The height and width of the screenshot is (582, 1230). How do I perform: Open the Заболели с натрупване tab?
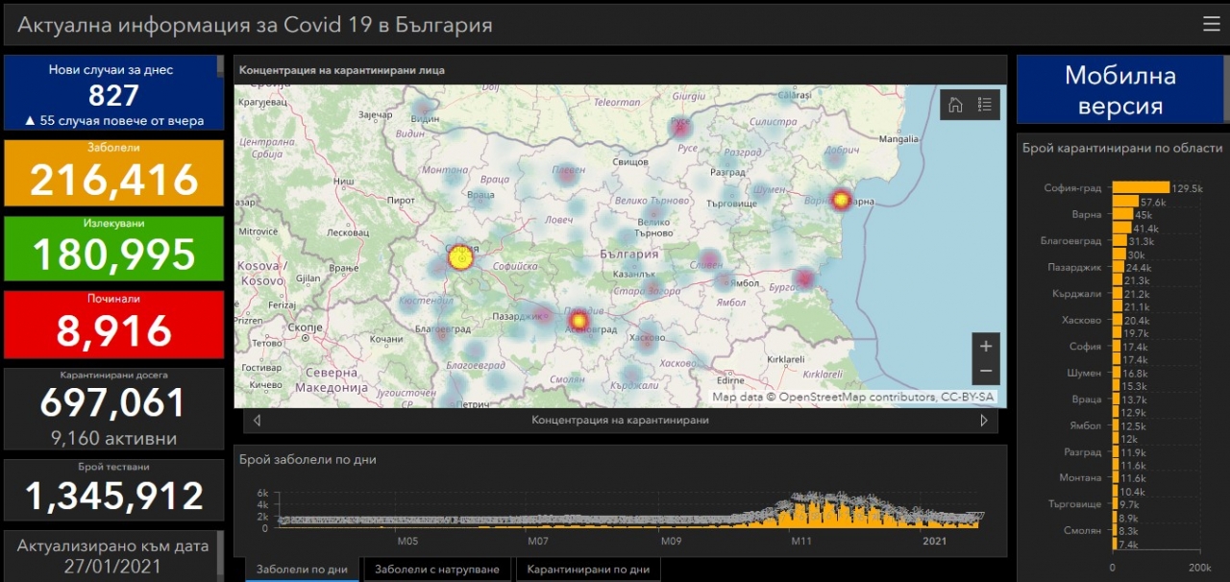(x=437, y=570)
